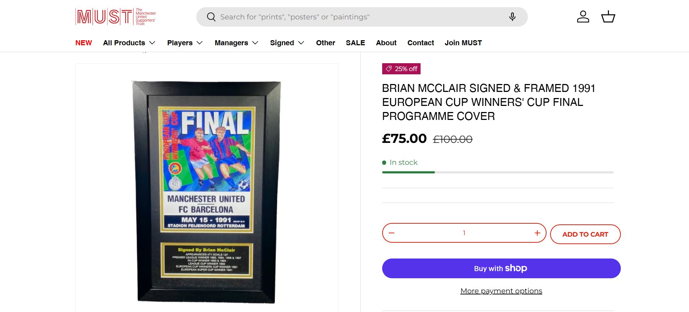Click the MUST supporters' trust logo
The width and height of the screenshot is (689, 312).
[116, 17]
